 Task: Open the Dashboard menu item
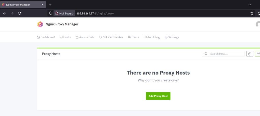point(46,37)
